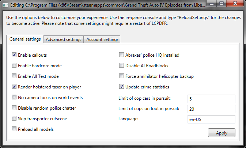
Task: Enable callouts checkbox toggle
Action: [x=14, y=55]
